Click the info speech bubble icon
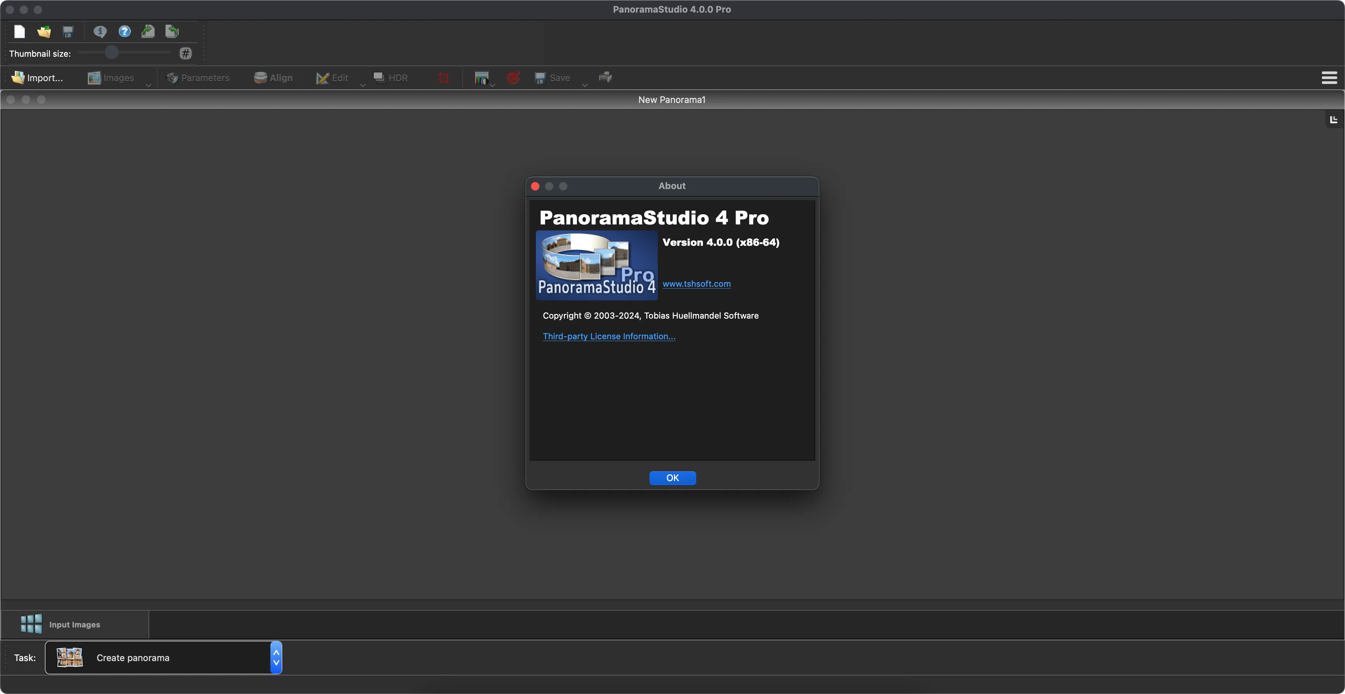Screen dimensions: 1345x694 click(100, 32)
